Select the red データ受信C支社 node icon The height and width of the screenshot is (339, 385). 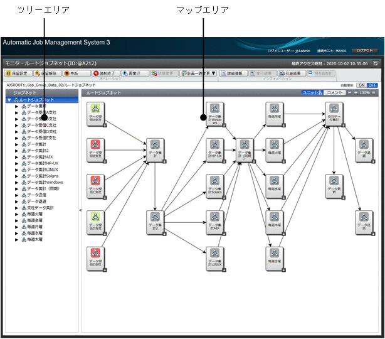[x=95, y=185]
